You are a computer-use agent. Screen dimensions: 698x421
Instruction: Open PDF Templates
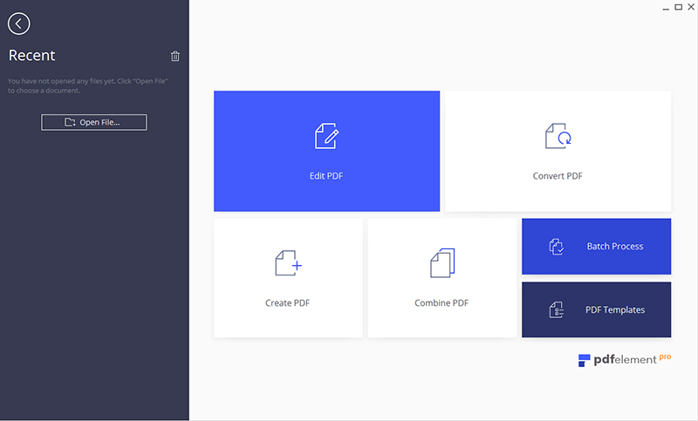pyautogui.click(x=597, y=309)
